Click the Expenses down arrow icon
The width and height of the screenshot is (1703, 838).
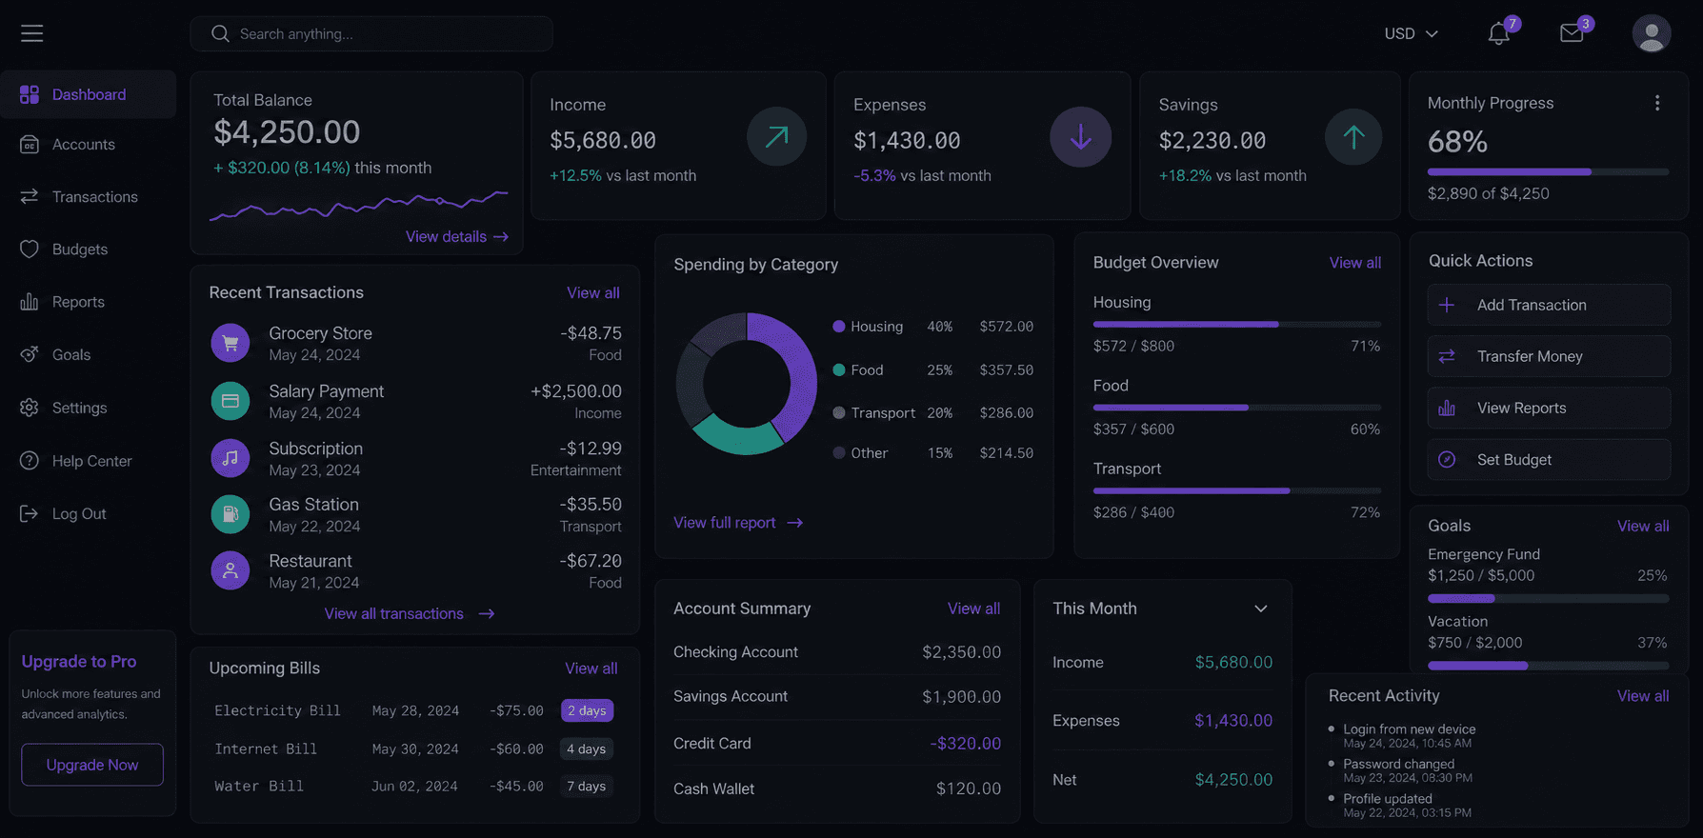point(1080,136)
